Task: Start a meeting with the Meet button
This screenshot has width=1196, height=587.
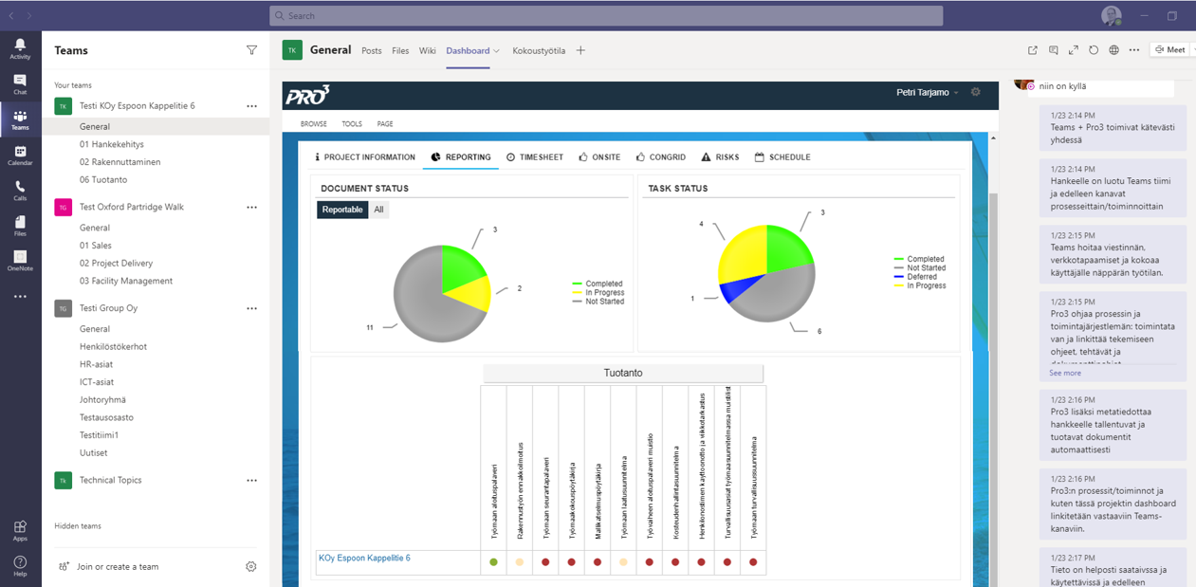Action: (x=1168, y=50)
